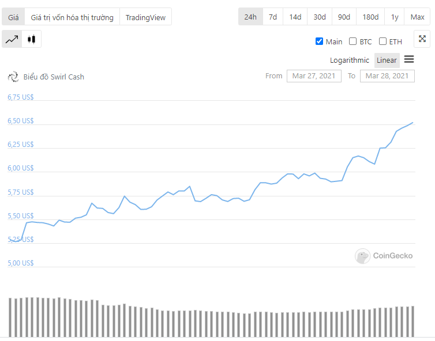Open the chart hamburger menu icon
435x341 pixels.
[x=409, y=59]
